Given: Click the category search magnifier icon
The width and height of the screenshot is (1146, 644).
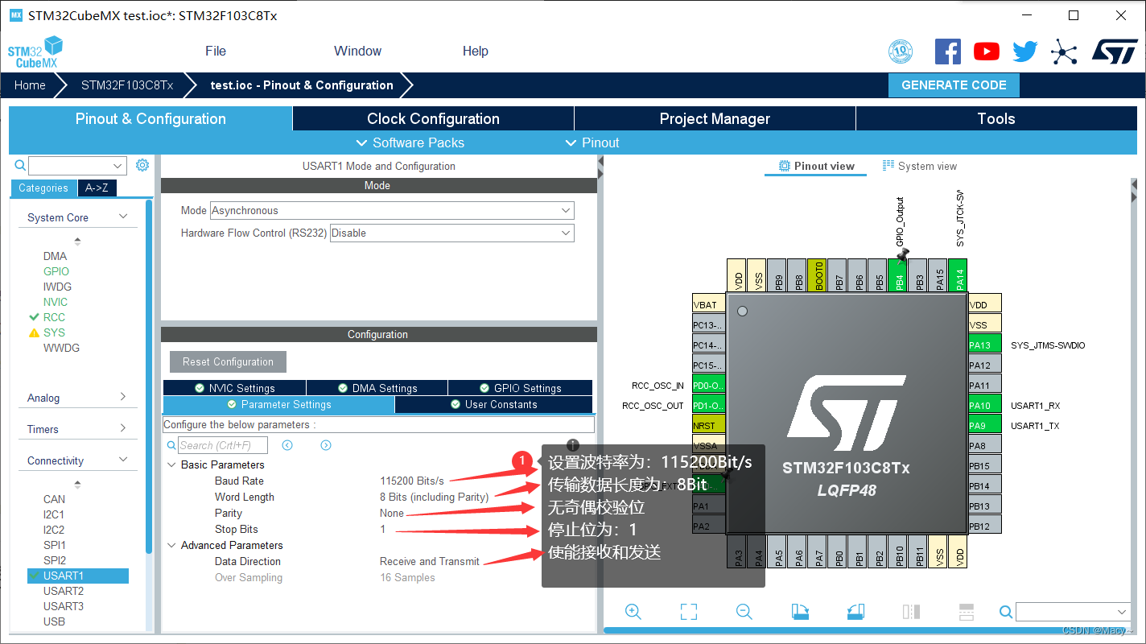Looking at the screenshot, I should coord(21,166).
